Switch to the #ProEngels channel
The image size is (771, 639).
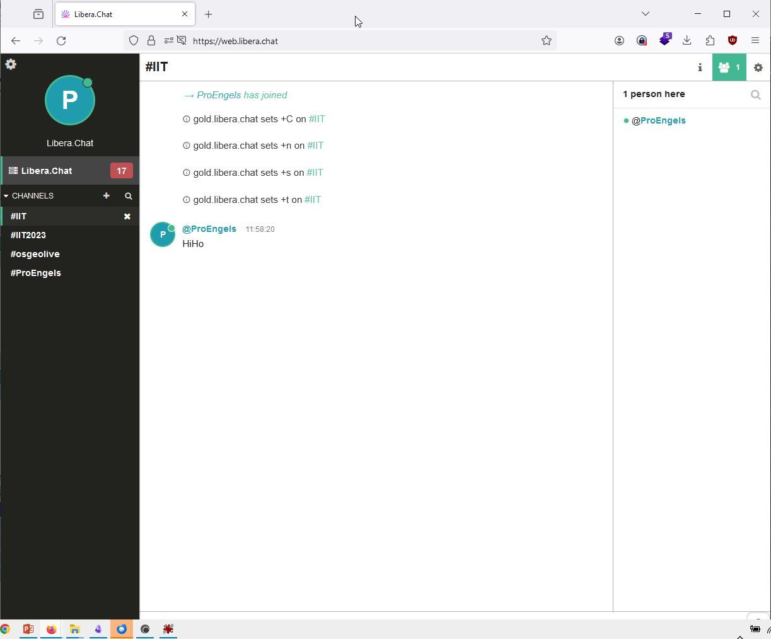point(36,273)
